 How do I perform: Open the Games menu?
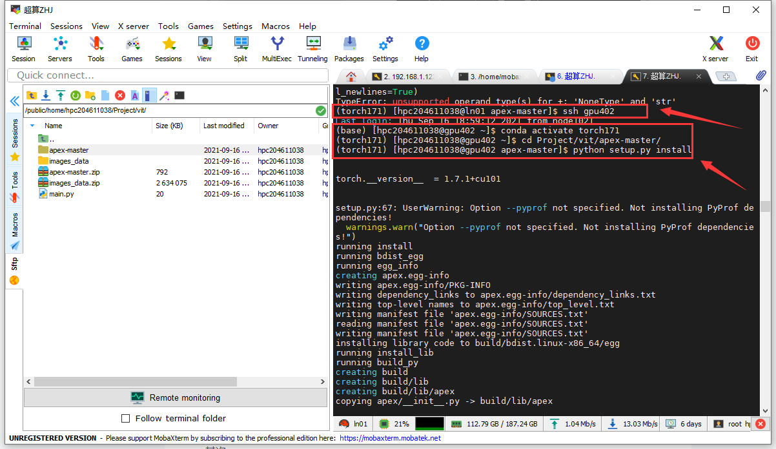[200, 26]
